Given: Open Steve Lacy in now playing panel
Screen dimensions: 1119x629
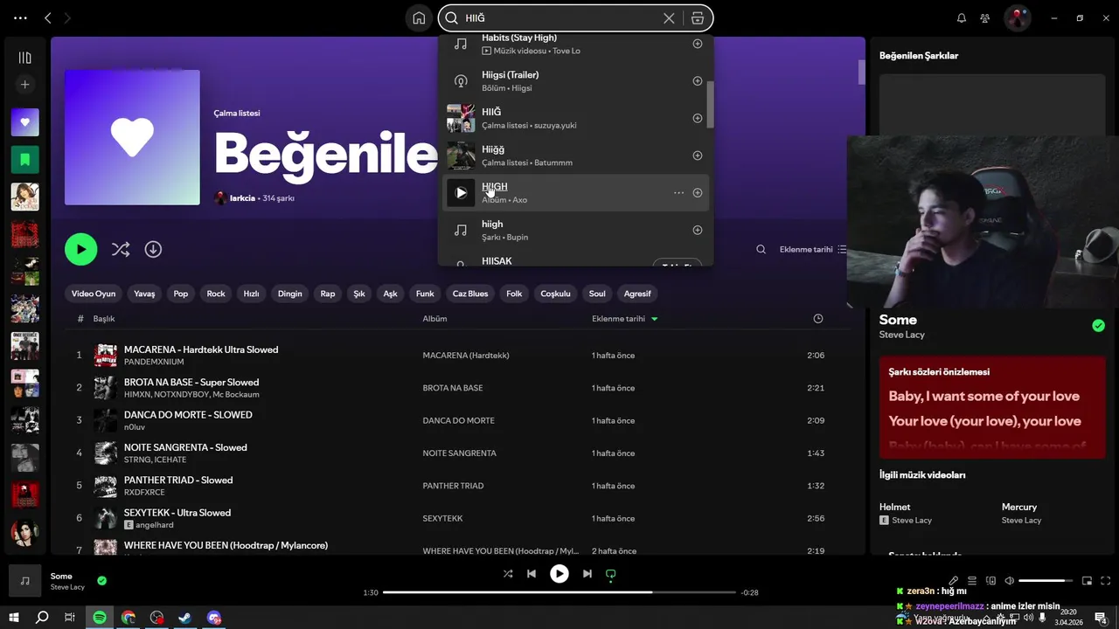Looking at the screenshot, I should pyautogui.click(x=901, y=335).
